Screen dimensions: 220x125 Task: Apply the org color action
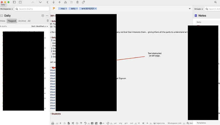coord(121,123)
